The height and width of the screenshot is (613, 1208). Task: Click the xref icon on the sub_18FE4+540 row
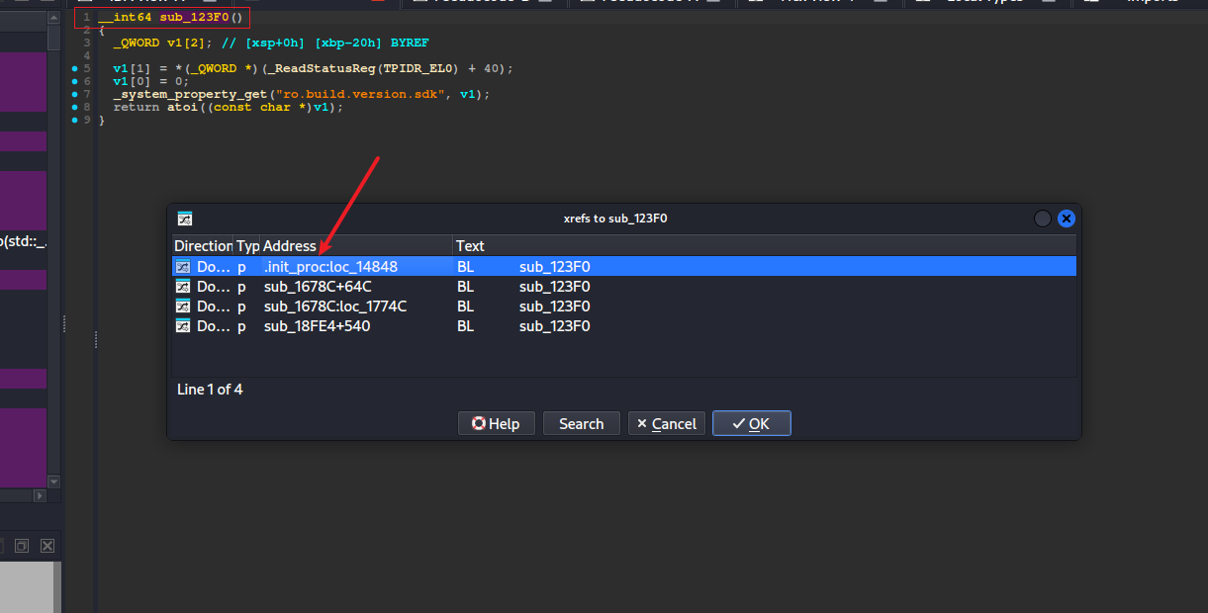tap(183, 326)
